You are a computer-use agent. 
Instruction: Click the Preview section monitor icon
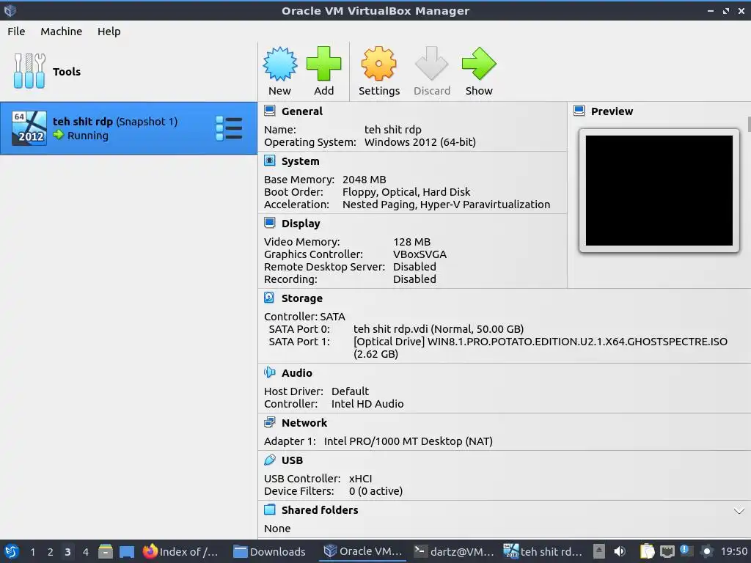pos(579,111)
